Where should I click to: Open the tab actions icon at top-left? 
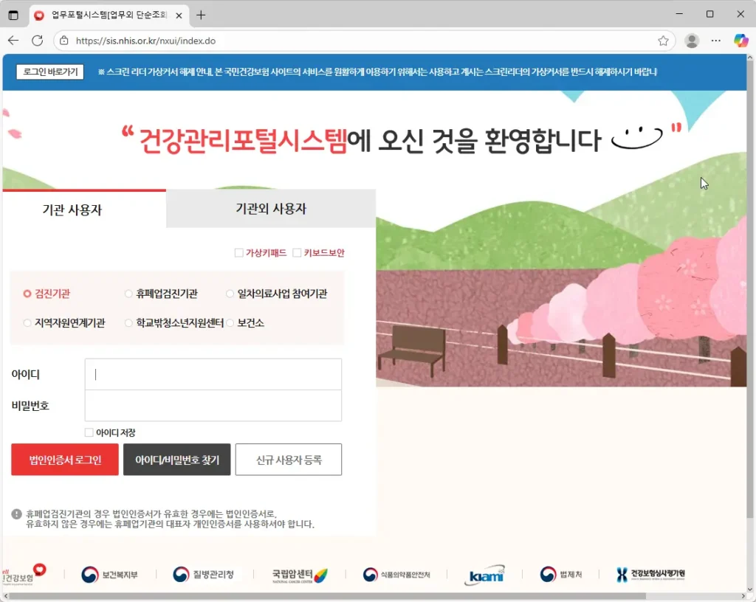(x=13, y=15)
